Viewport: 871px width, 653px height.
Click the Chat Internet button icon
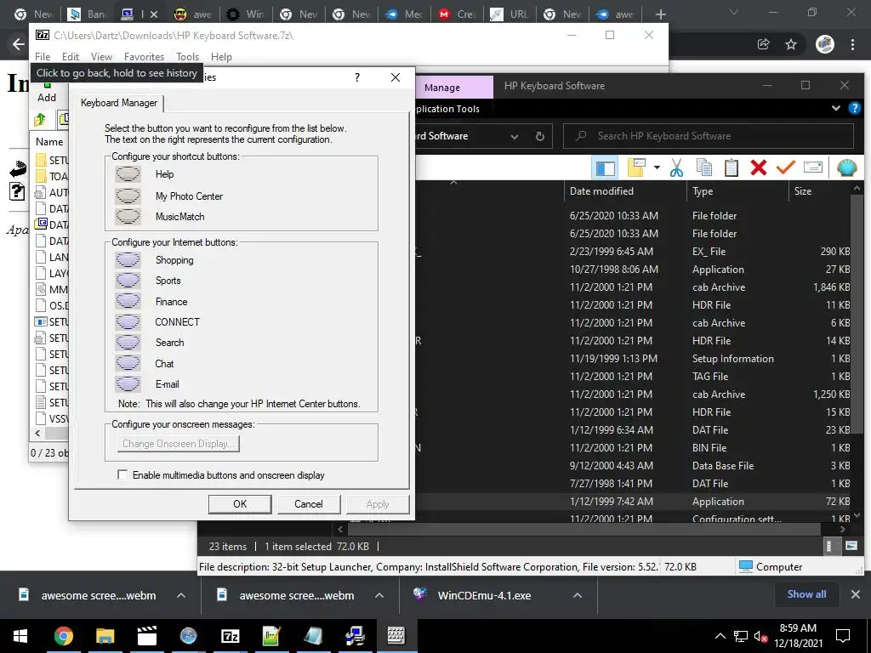click(x=128, y=364)
